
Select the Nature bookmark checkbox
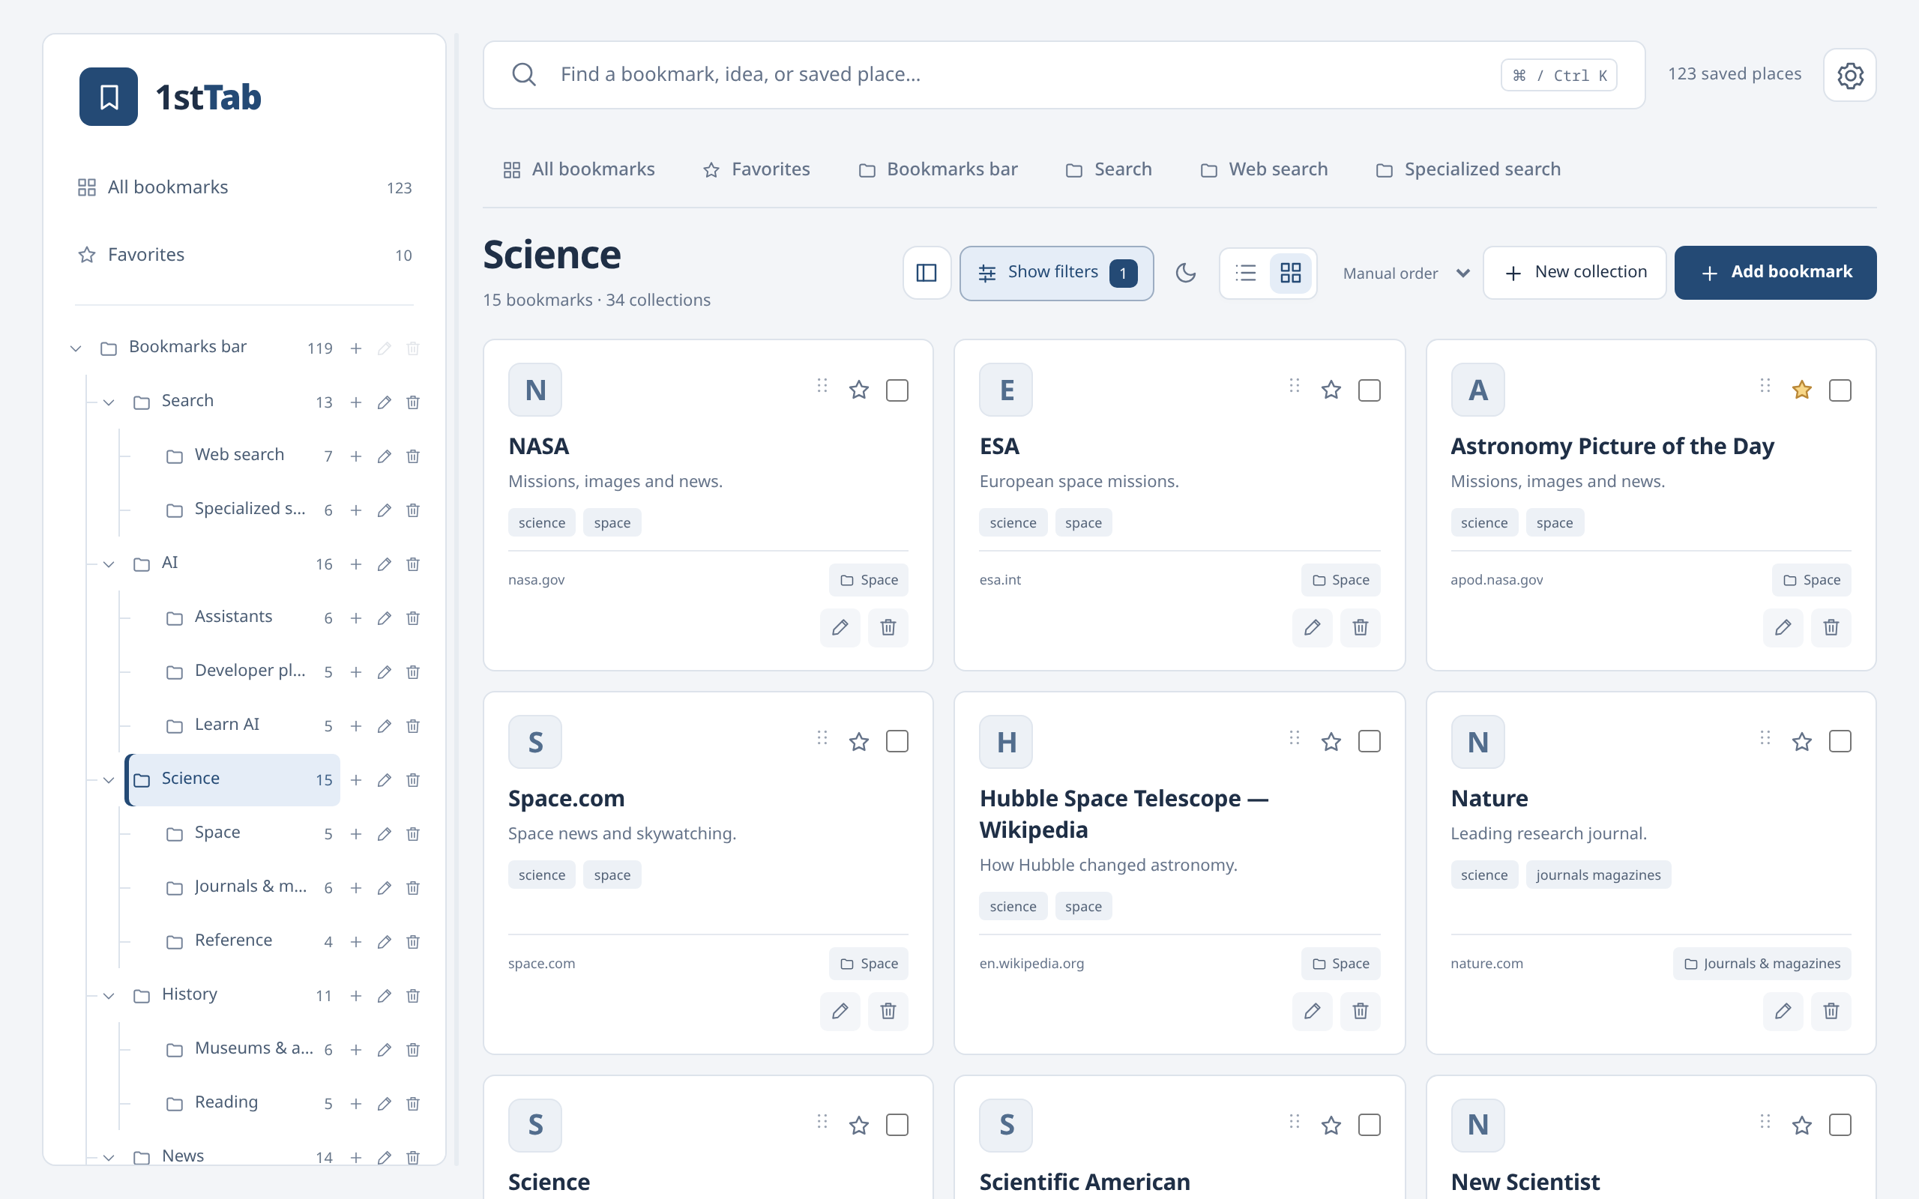(x=1840, y=740)
